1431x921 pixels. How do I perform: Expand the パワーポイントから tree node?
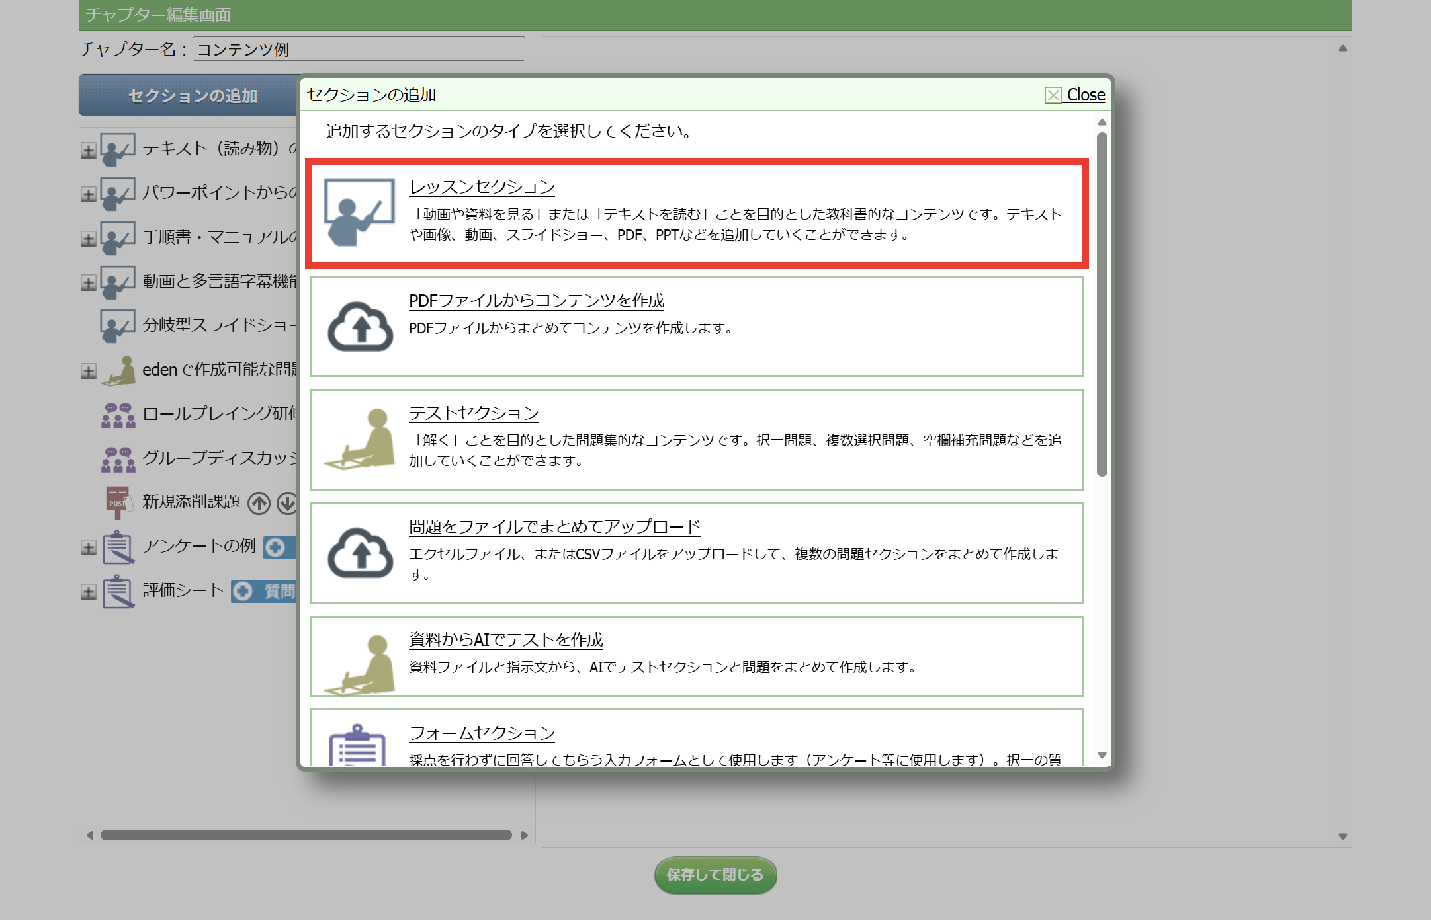tap(88, 195)
